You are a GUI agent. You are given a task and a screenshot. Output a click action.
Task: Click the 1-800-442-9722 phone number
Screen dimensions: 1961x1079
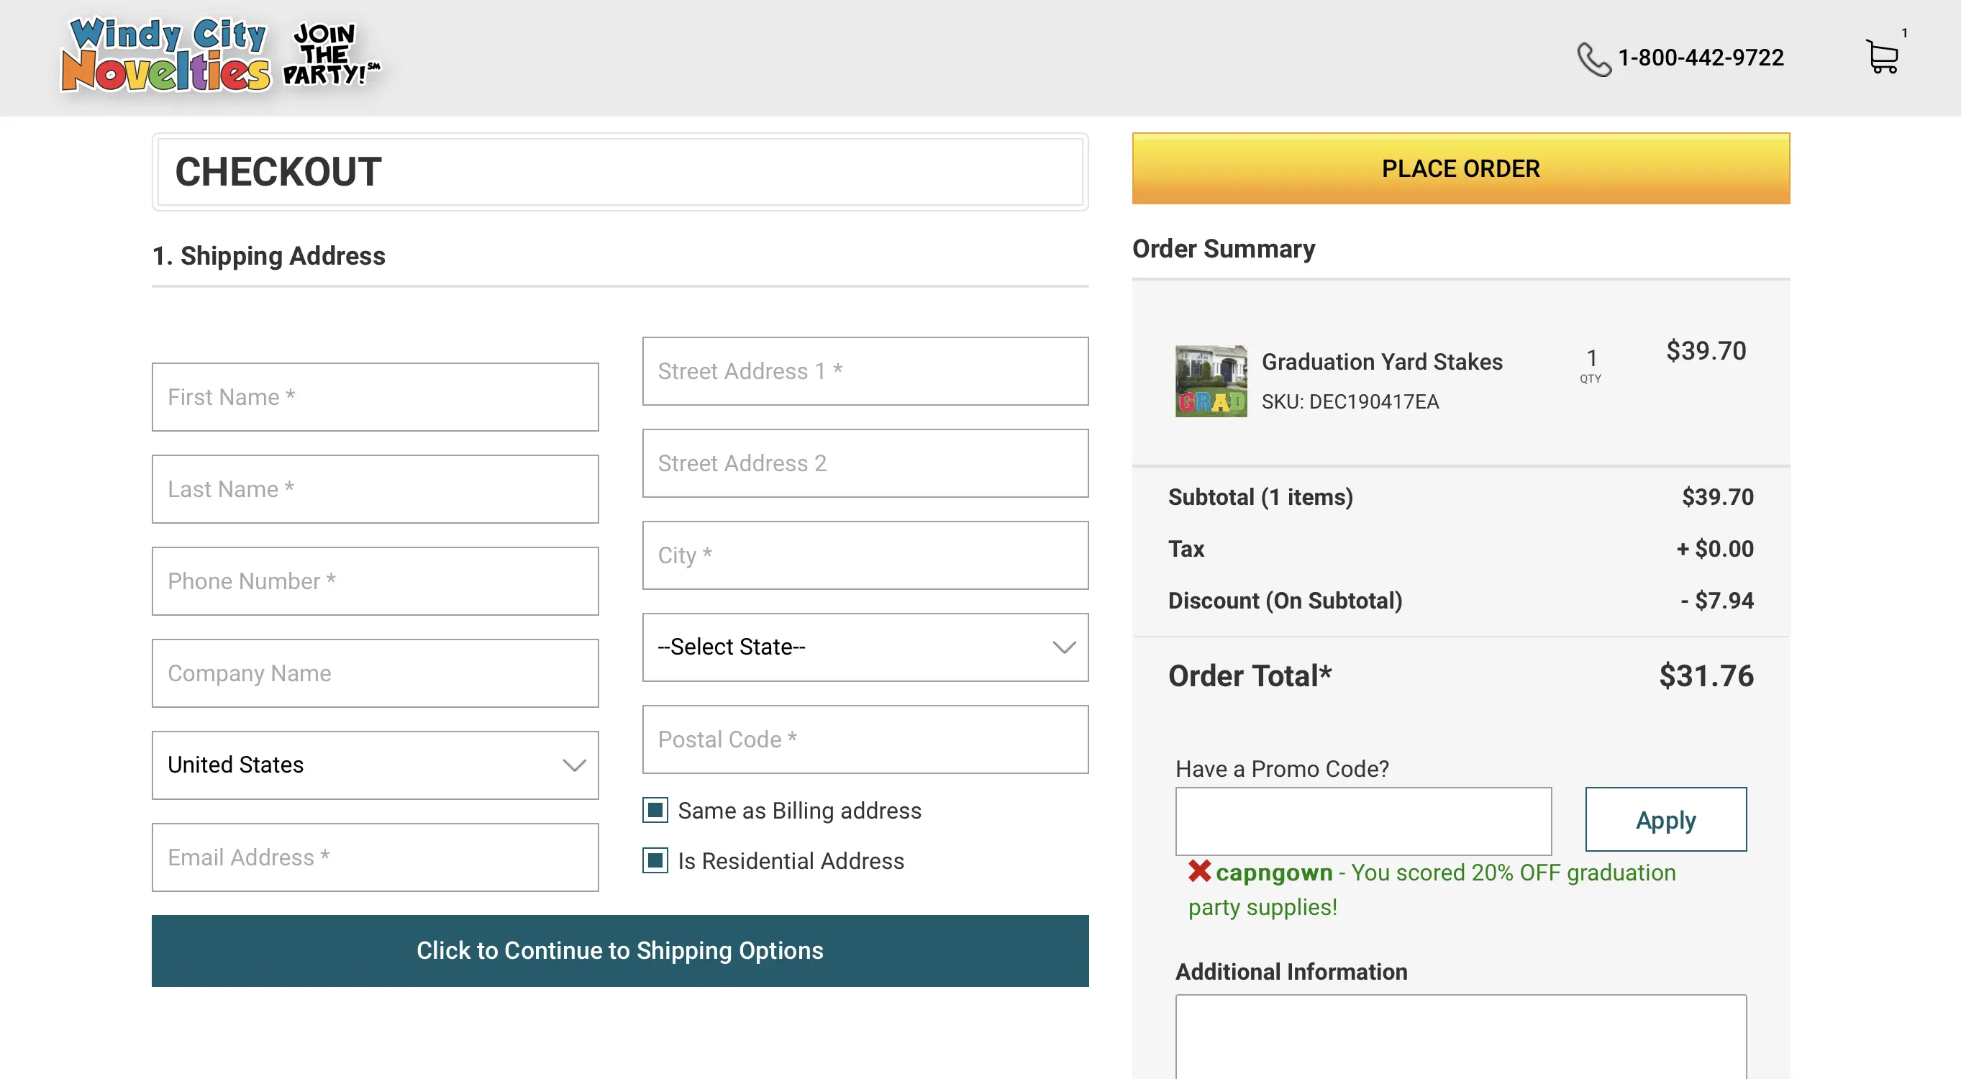(1700, 58)
